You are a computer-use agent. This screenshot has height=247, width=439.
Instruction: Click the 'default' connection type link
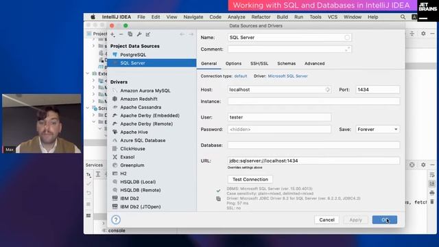[241, 76]
